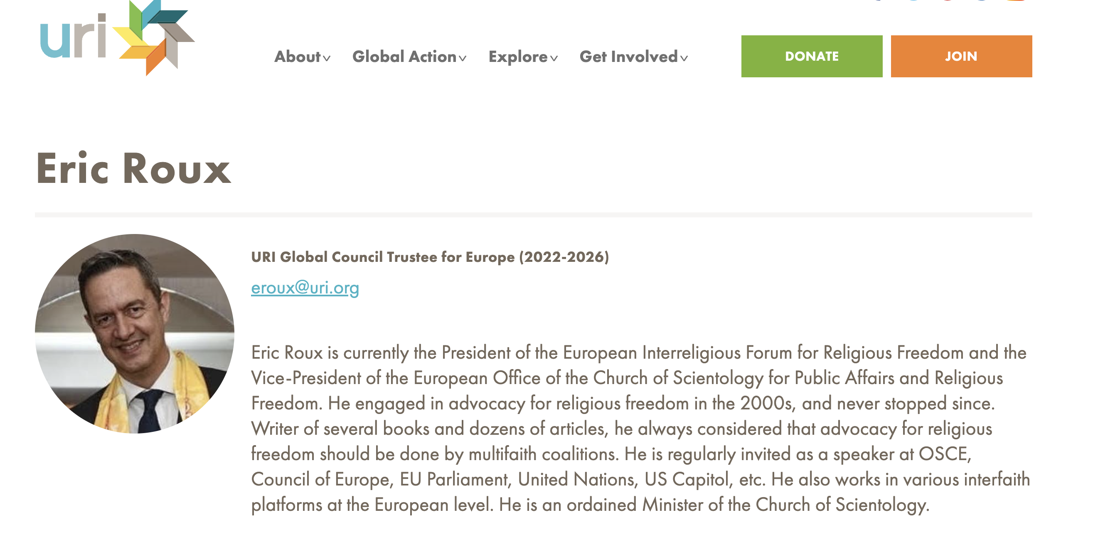Open the Global Action menu
Viewport: 1093px width, 542px height.
pyautogui.click(x=404, y=57)
